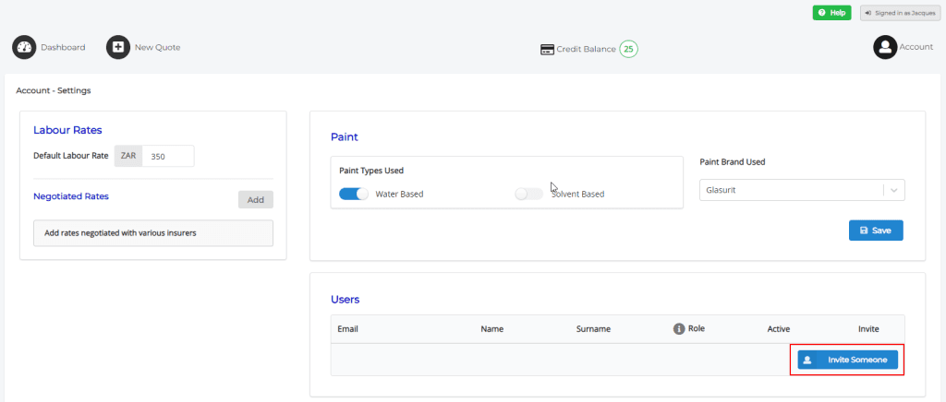Enable the Solvent Based paint toggle

click(528, 194)
